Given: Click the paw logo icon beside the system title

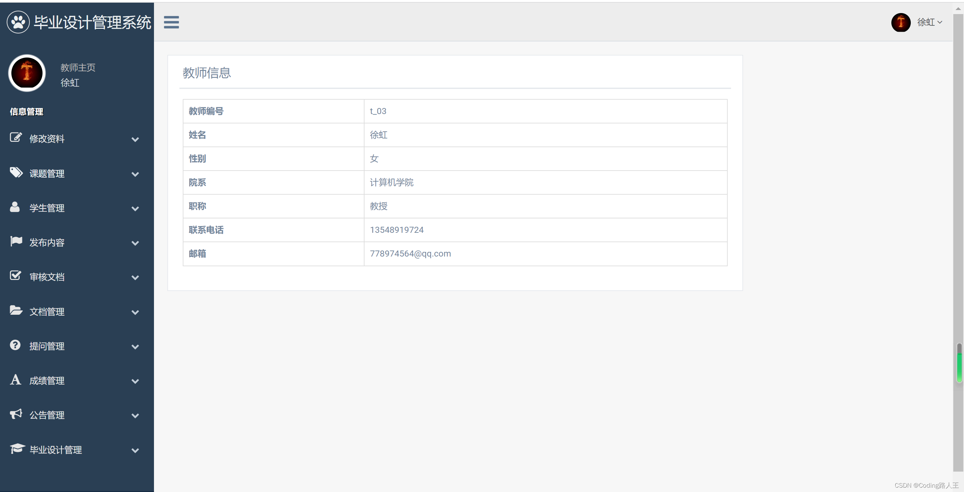Looking at the screenshot, I should (x=18, y=22).
